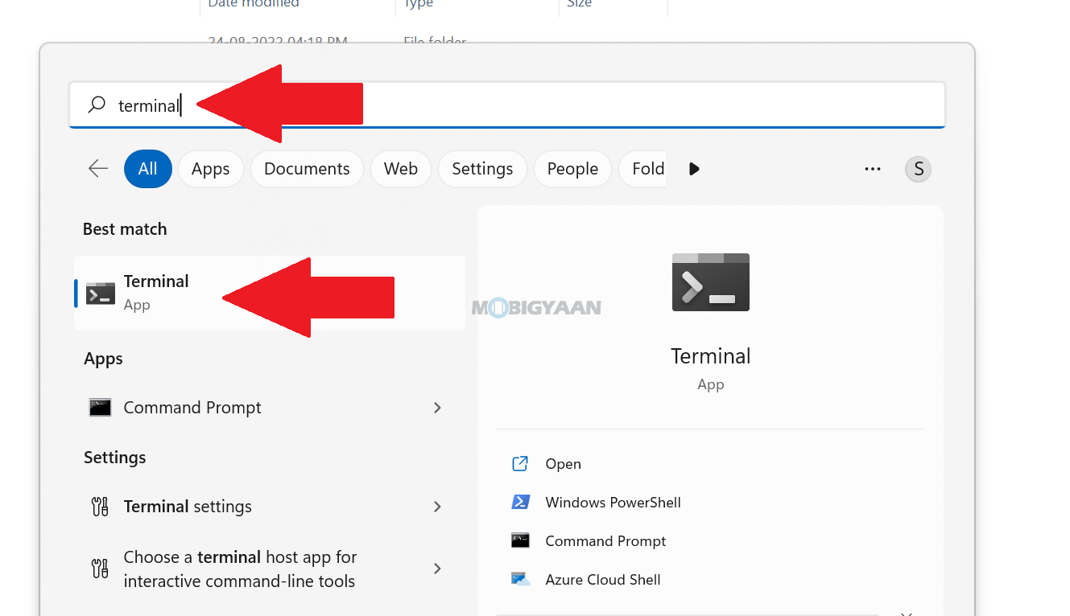
Task: Click the Terminal settings gear icon
Action: click(x=99, y=507)
